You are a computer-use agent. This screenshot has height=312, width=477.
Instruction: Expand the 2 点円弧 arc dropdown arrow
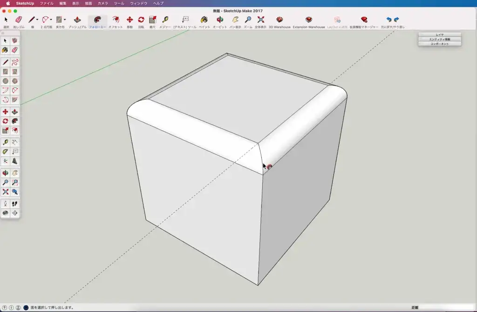tap(51, 20)
